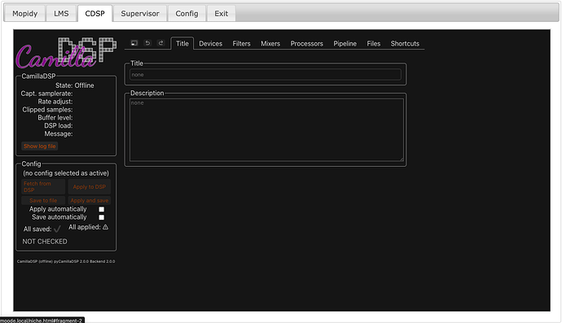The height and width of the screenshot is (323, 562).
Task: Click the Apply to DSP button
Action: click(x=90, y=186)
